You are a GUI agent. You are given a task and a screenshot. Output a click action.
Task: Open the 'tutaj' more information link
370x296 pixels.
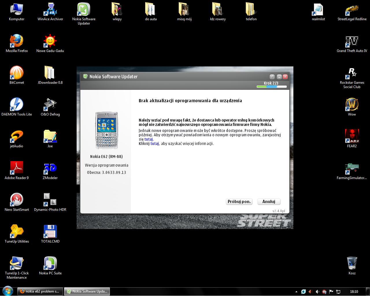[155, 144]
